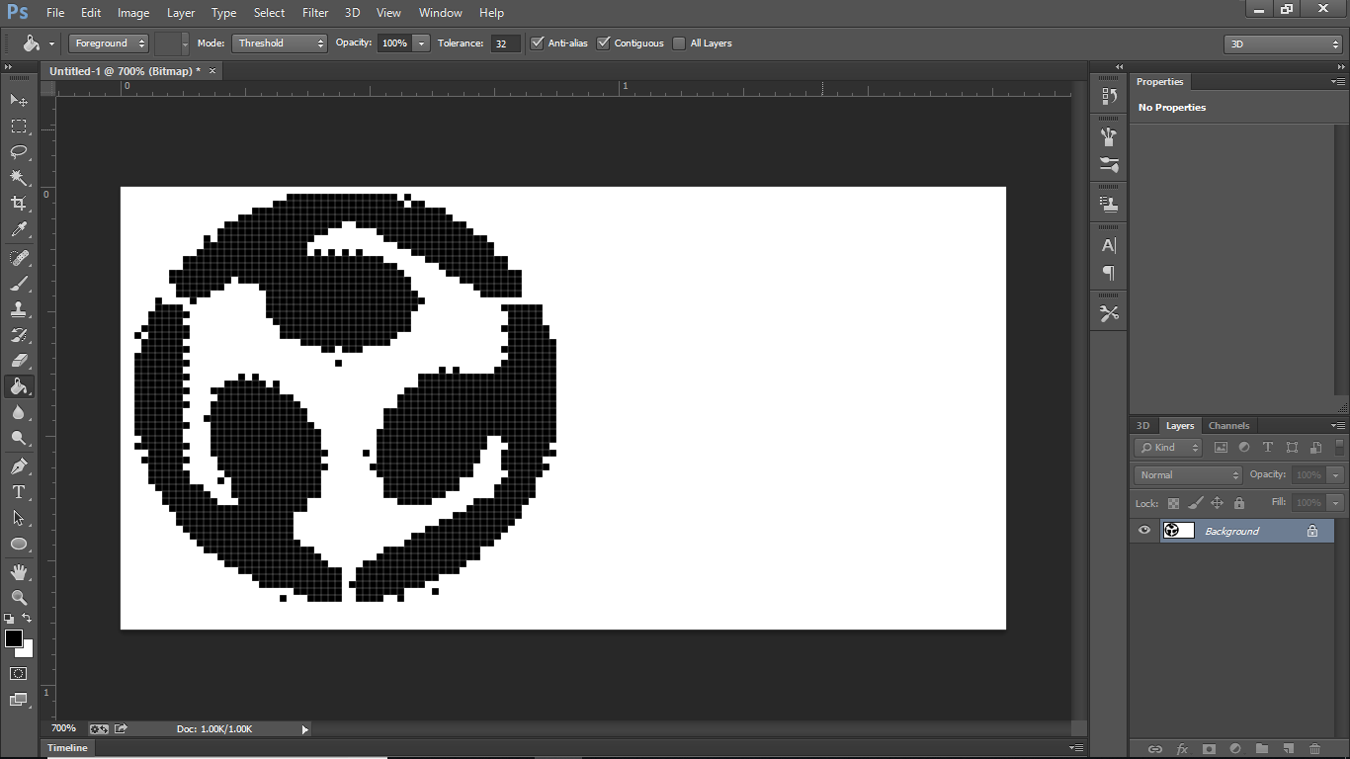Select the Lasso tool
1350x759 pixels.
pyautogui.click(x=19, y=151)
